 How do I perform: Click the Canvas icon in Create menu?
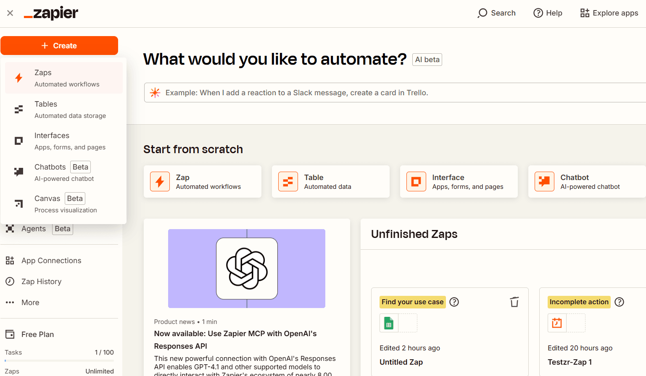(x=18, y=204)
